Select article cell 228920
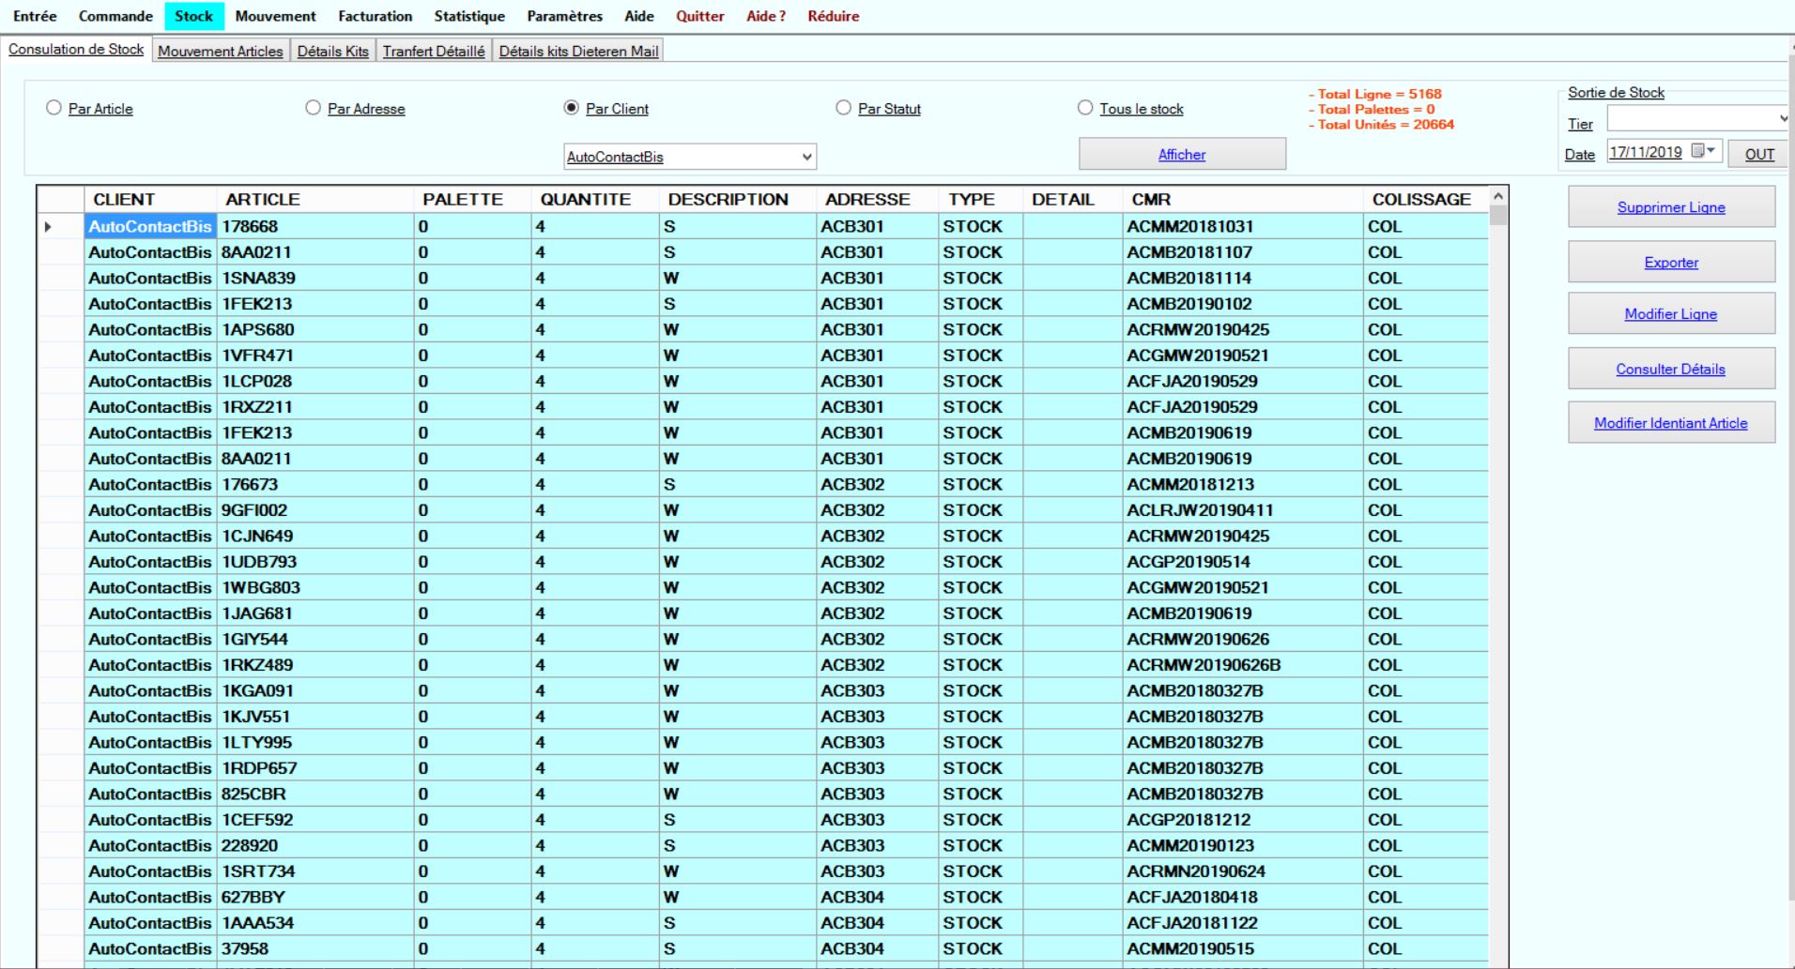 [x=315, y=845]
